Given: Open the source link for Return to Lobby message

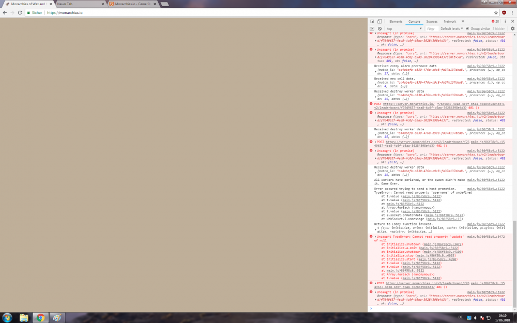Looking at the screenshot, I should tap(485, 224).
